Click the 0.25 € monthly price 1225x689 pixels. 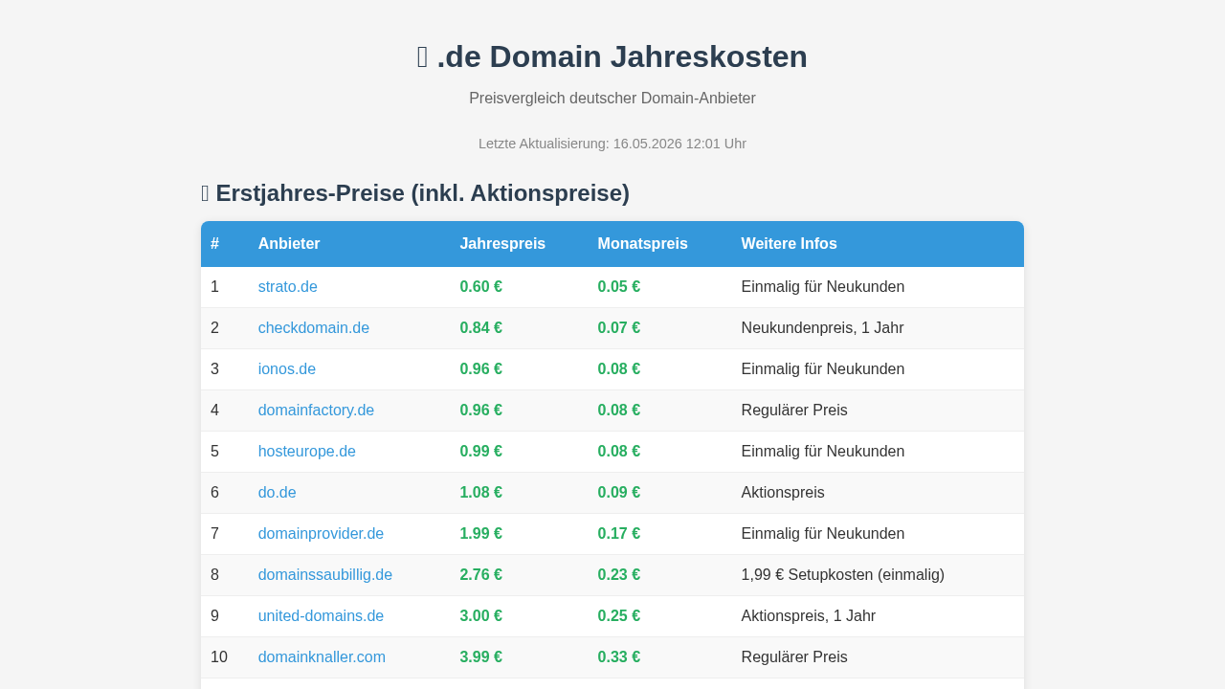point(618,616)
